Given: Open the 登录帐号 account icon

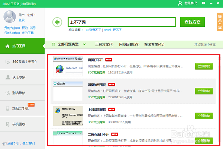Looking at the screenshot, I should pyautogui.click(x=180, y=3).
